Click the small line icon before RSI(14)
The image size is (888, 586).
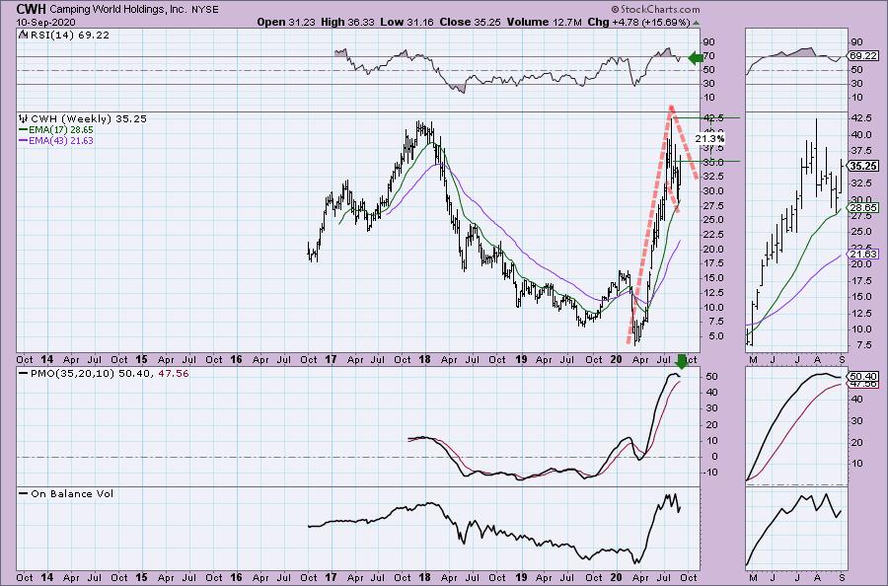[x=24, y=35]
